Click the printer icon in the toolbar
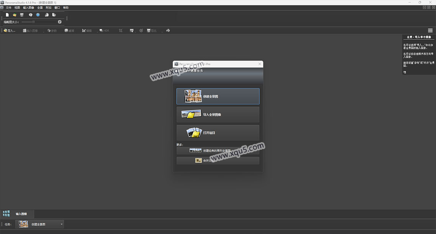This screenshot has width=436, height=234. coord(168,31)
